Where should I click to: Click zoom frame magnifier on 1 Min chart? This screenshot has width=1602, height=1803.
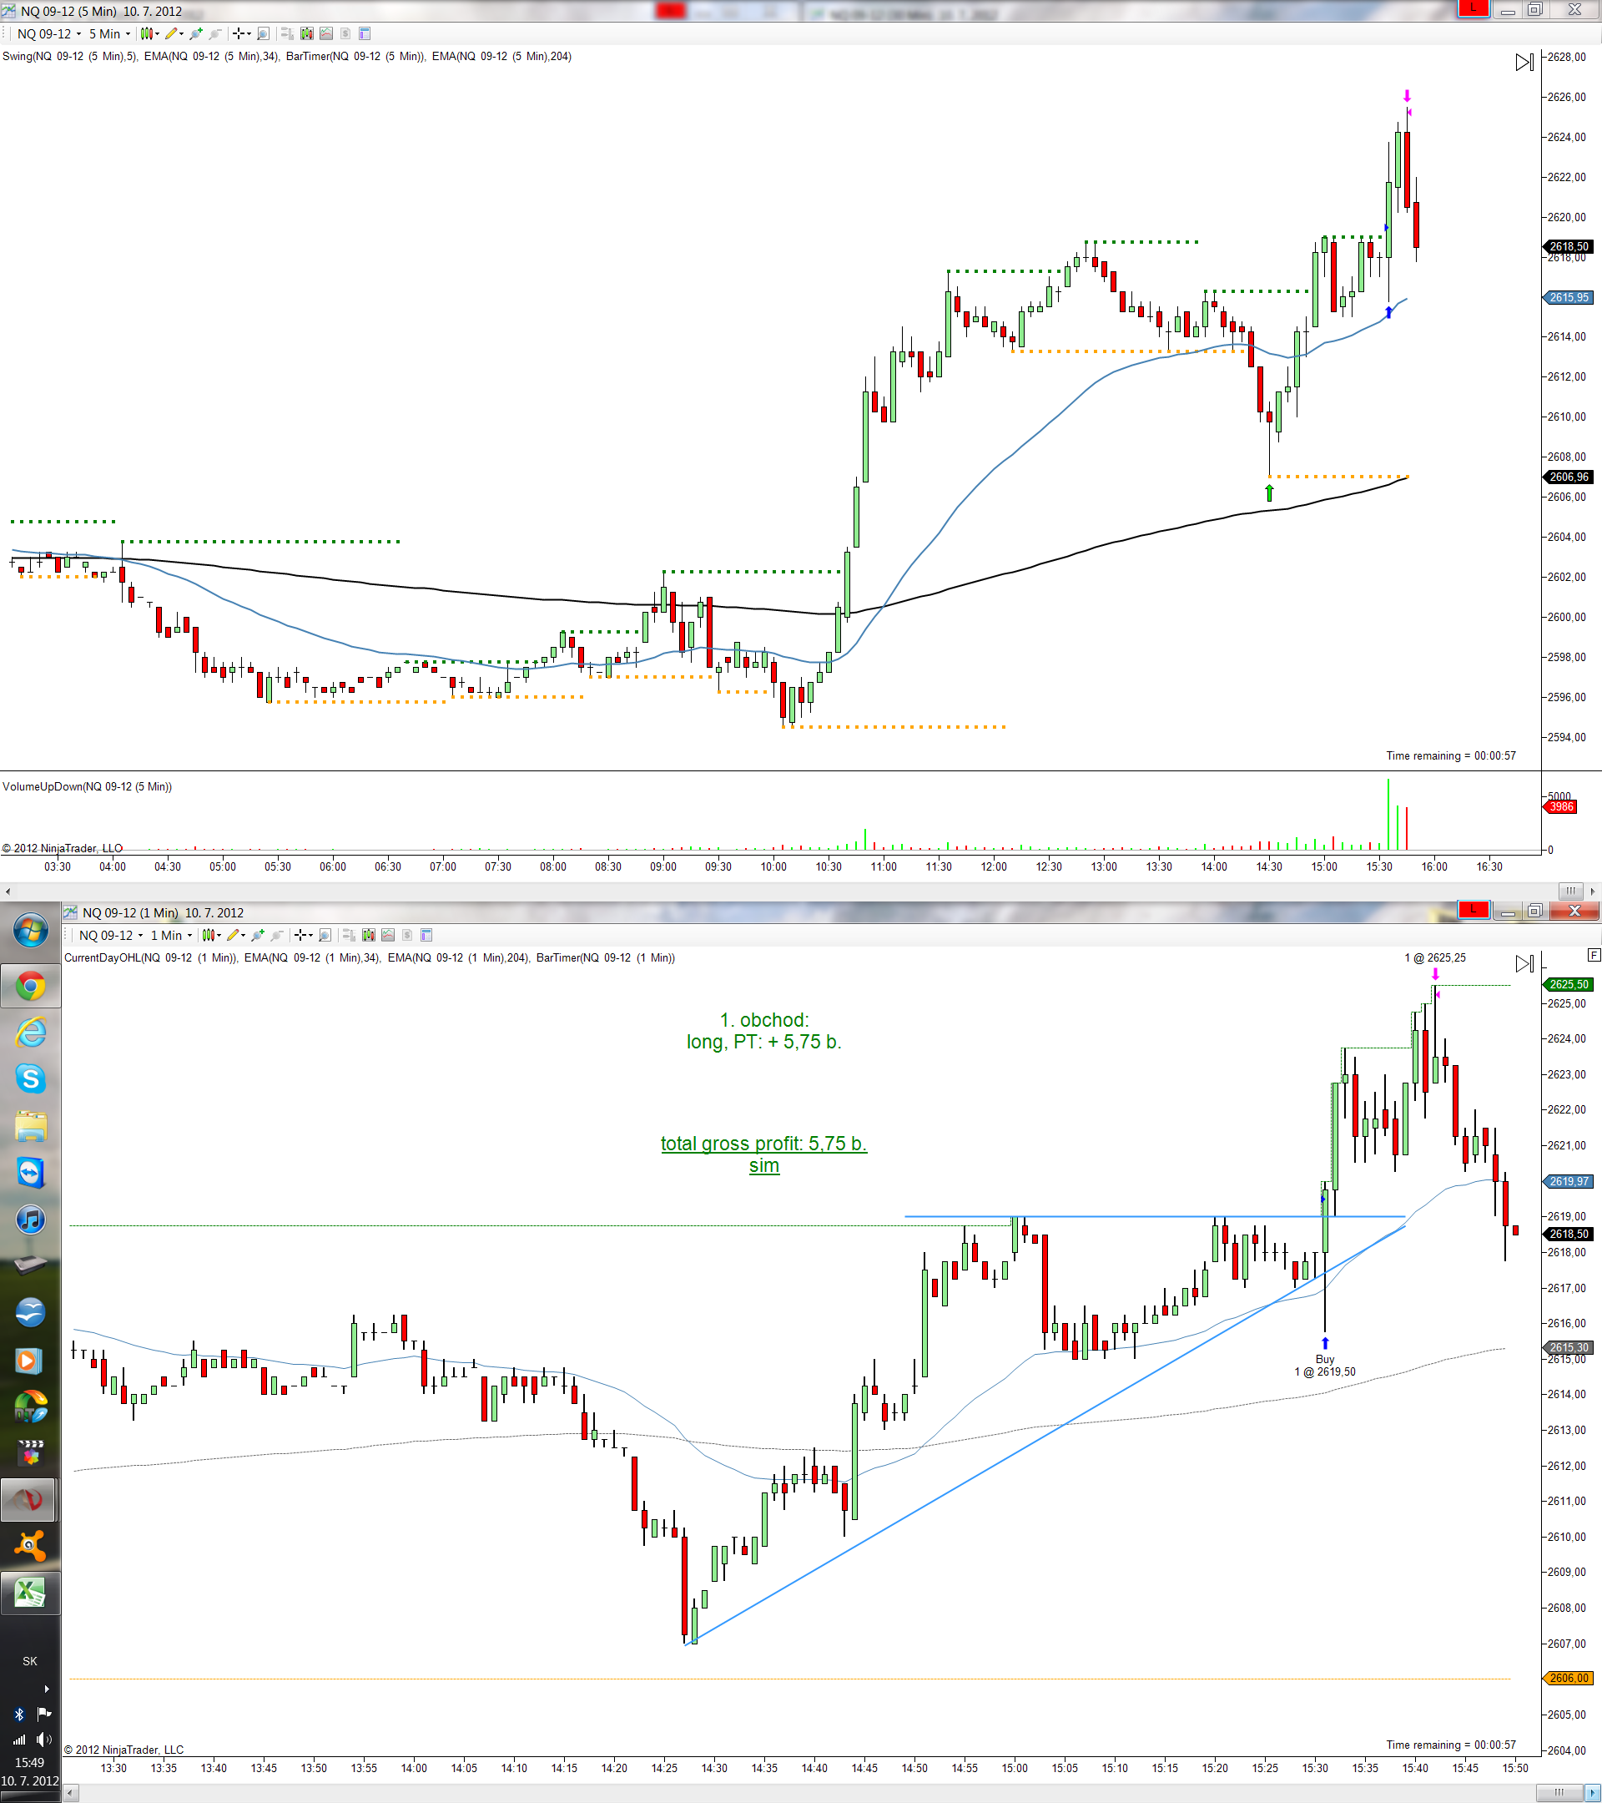pos(325,935)
